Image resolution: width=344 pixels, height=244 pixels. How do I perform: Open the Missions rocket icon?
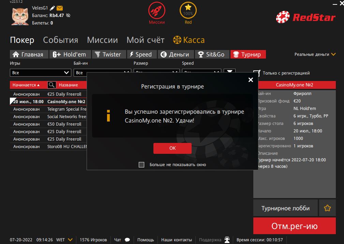(156, 11)
